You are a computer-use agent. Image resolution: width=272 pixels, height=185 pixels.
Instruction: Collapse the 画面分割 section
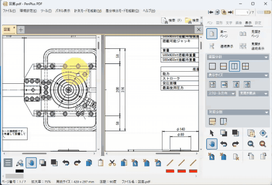point(266,57)
